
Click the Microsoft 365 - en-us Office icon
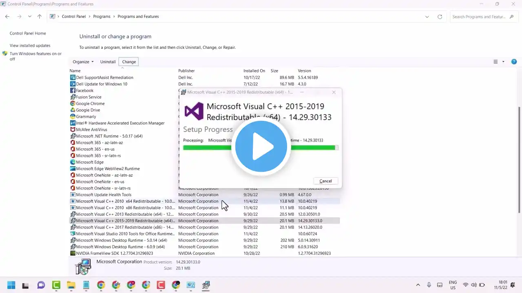coord(73,149)
